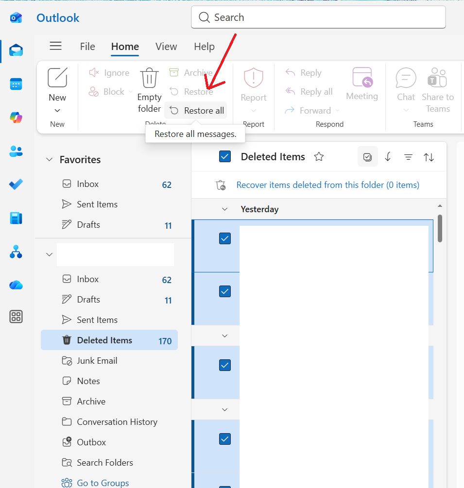This screenshot has height=488, width=464.
Task: Launch Copilot from the left rail
Action: (16, 118)
